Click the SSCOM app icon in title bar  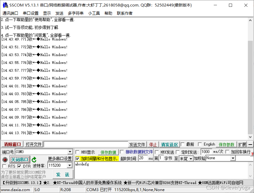[x=5, y=5]
